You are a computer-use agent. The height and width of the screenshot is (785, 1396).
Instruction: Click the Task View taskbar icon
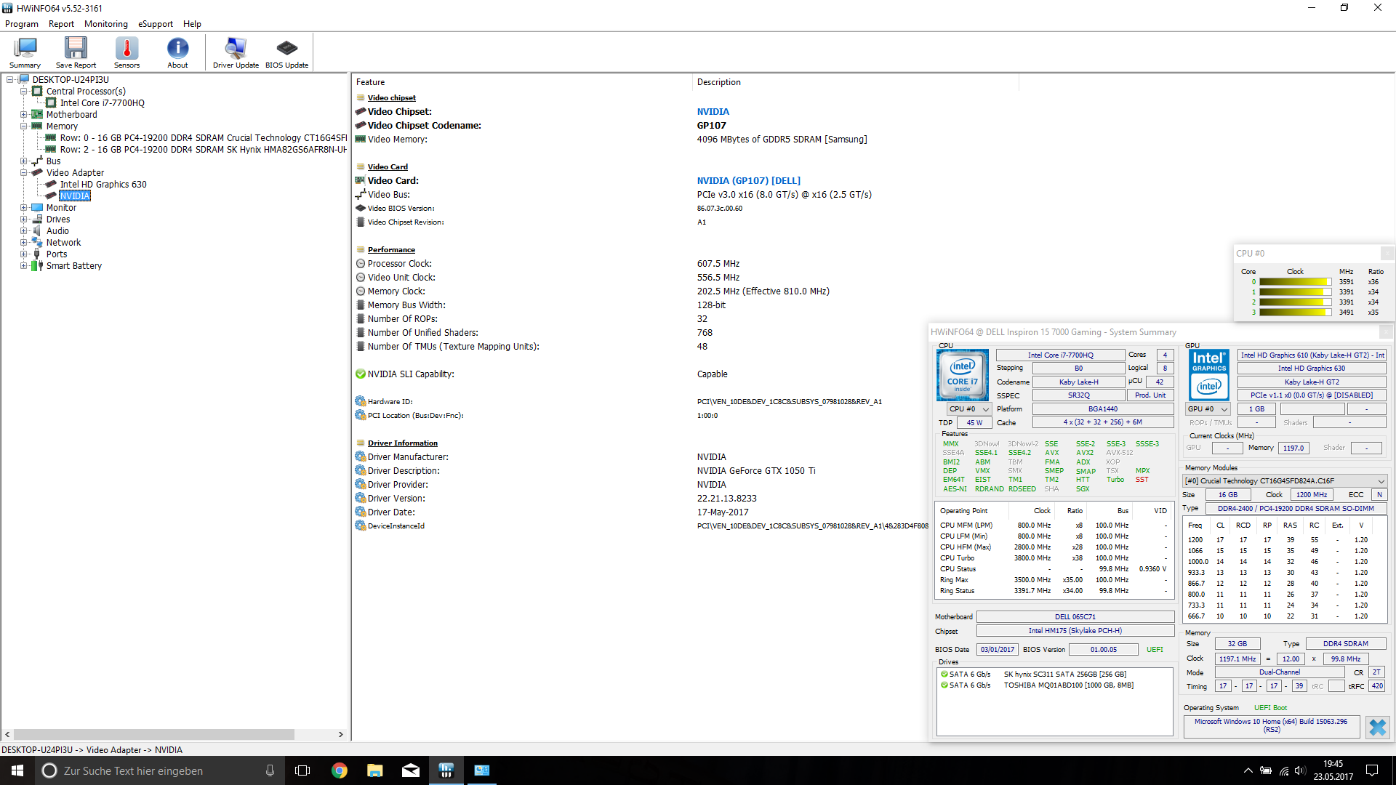pos(302,770)
